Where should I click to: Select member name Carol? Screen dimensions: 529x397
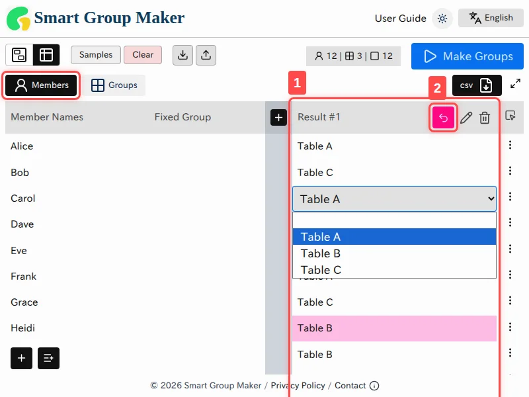pos(23,198)
